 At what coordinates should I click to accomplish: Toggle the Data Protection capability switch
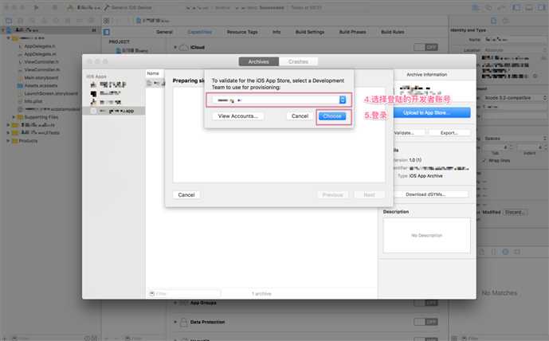[x=425, y=322]
